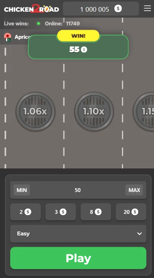Set bet to maximum with MAX

[x=134, y=190]
